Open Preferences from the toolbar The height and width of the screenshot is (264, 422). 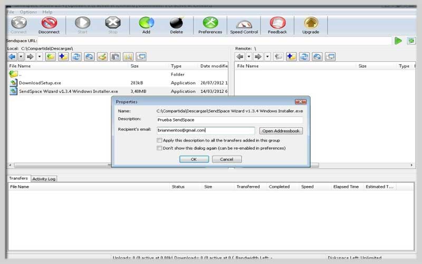(210, 25)
